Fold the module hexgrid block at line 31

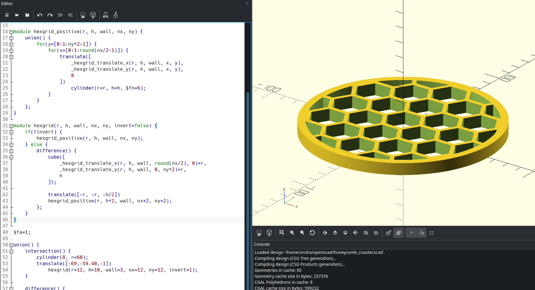click(x=11, y=126)
